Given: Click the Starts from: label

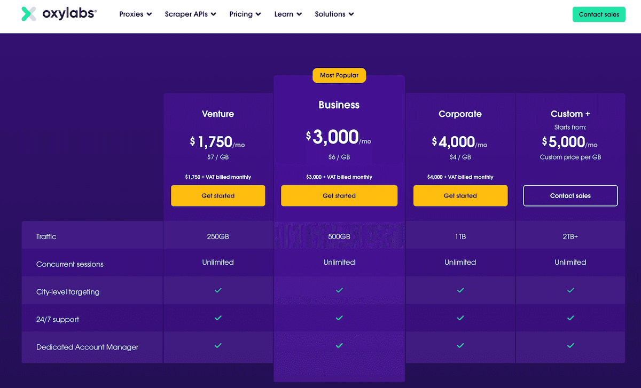Looking at the screenshot, I should tap(570, 128).
